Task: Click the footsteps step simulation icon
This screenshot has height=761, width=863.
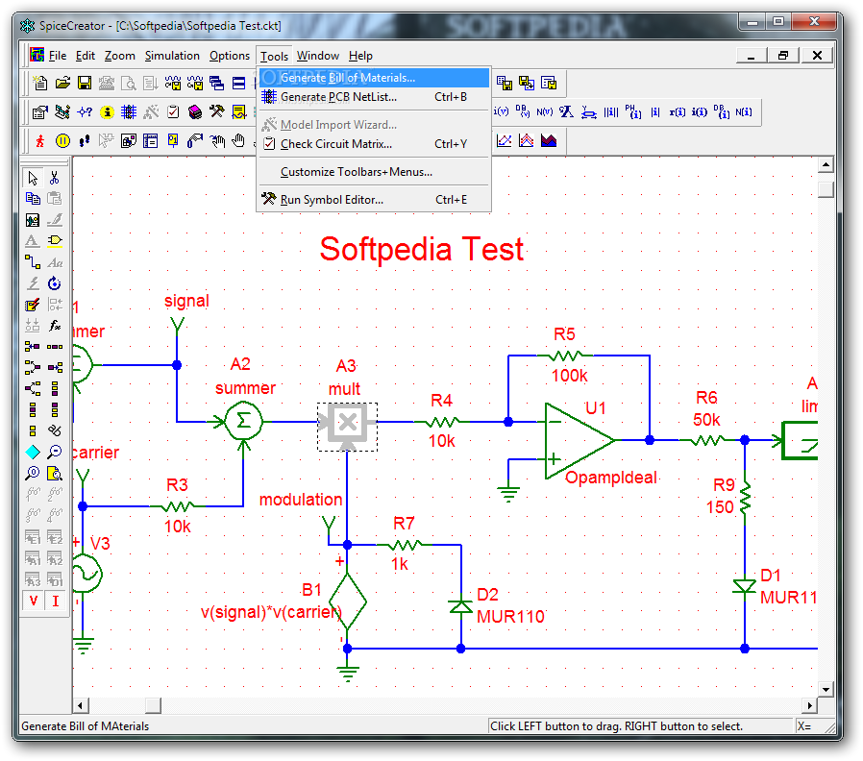Action: coord(85,141)
